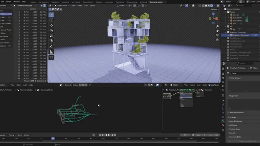Expand the UV Maps panel
The width and height of the screenshot is (260, 146).
(x=233, y=117)
